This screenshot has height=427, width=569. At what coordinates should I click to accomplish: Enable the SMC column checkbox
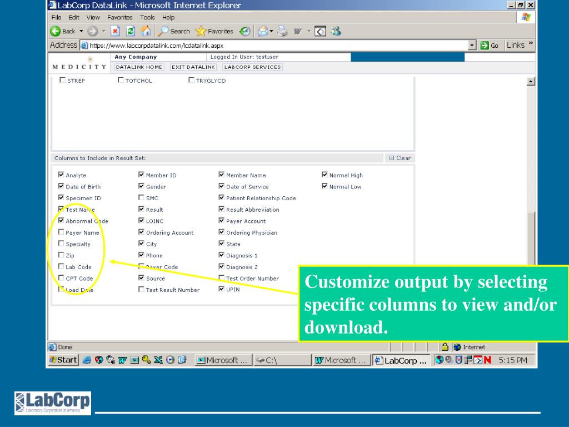pyautogui.click(x=141, y=197)
